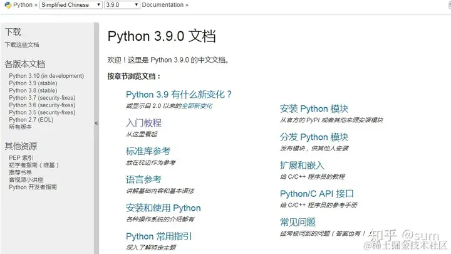Open Python 3.9 (stable) docs

[33, 83]
